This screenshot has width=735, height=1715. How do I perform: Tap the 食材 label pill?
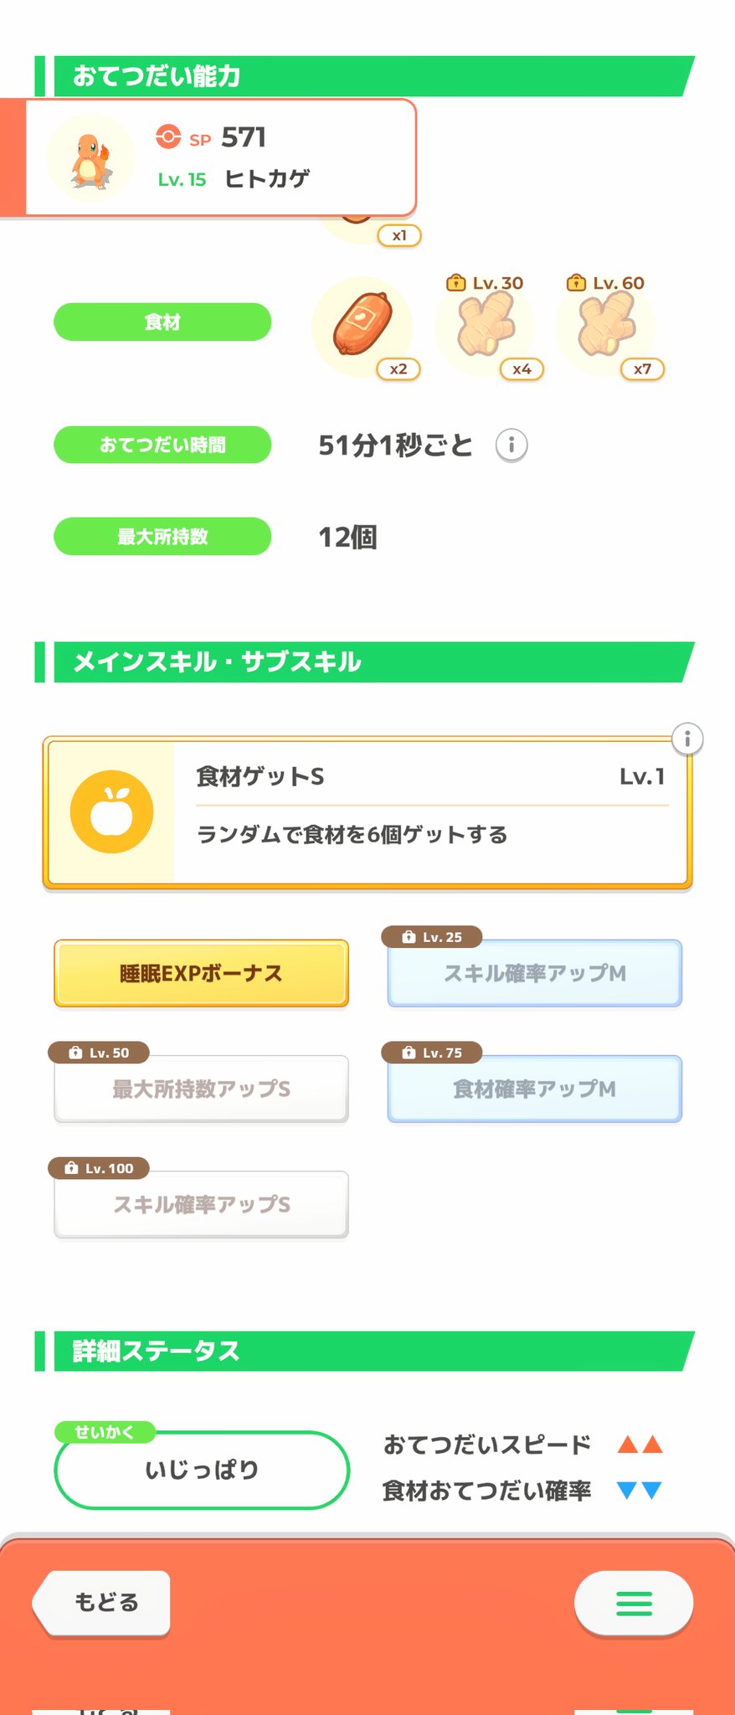[x=162, y=322]
